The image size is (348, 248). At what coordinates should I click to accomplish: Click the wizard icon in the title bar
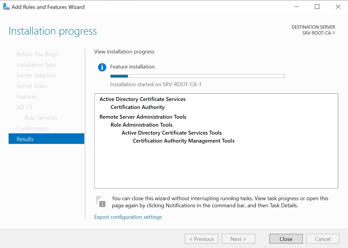point(6,6)
